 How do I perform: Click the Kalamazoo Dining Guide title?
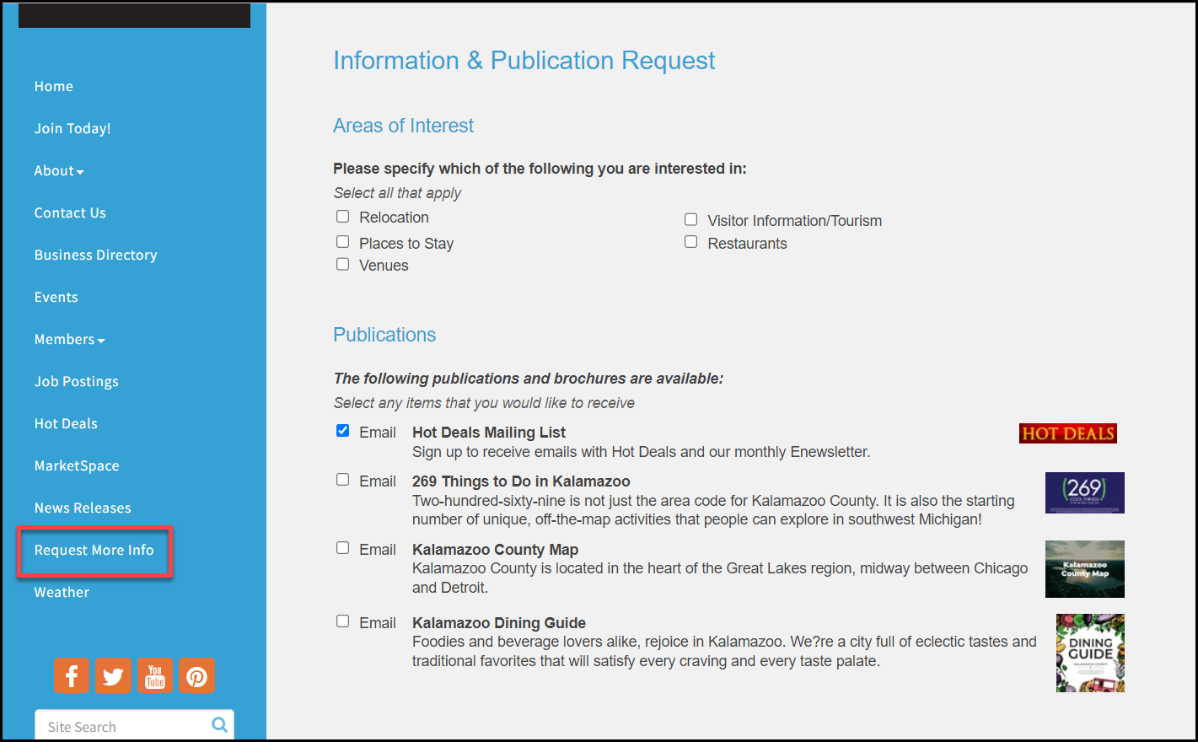coord(499,623)
